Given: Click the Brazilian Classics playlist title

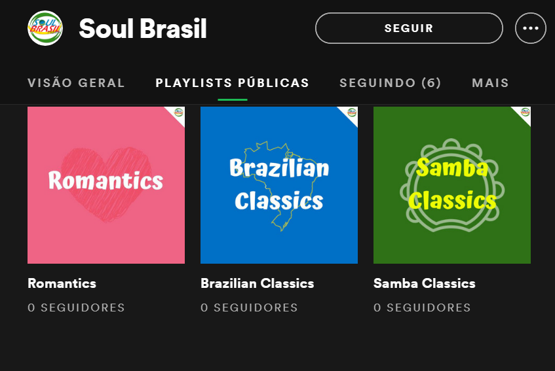Looking at the screenshot, I should pyautogui.click(x=257, y=283).
